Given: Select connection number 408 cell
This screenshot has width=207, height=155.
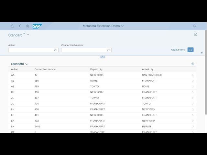Looking at the screenshot, I should coord(37,104).
